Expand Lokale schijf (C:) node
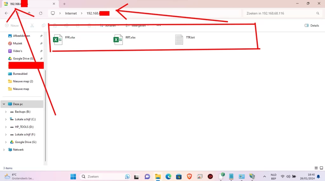 pos(6,119)
